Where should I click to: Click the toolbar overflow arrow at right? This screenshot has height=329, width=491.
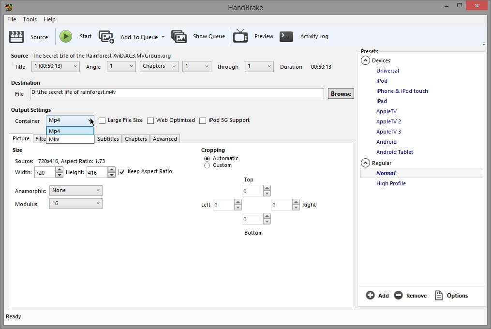point(484,44)
